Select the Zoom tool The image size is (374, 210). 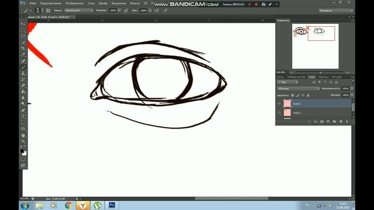[x=23, y=141]
